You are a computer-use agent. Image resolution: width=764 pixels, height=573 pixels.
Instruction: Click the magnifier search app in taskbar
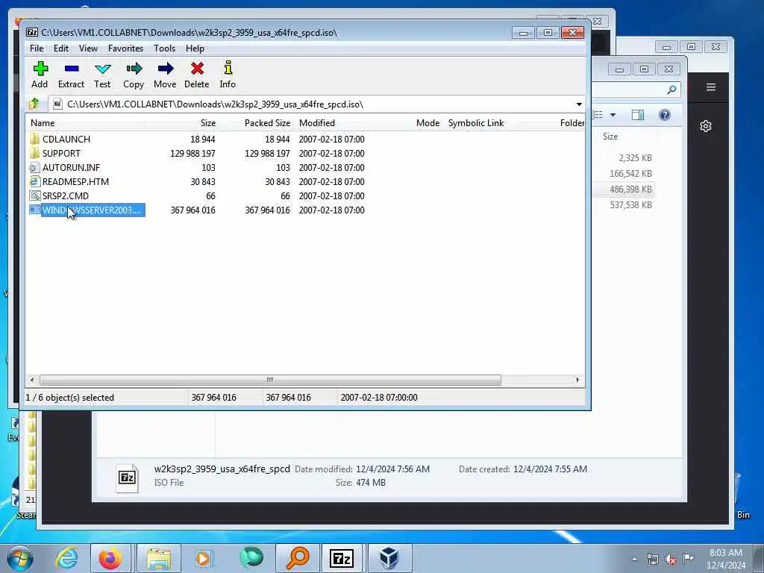298,558
